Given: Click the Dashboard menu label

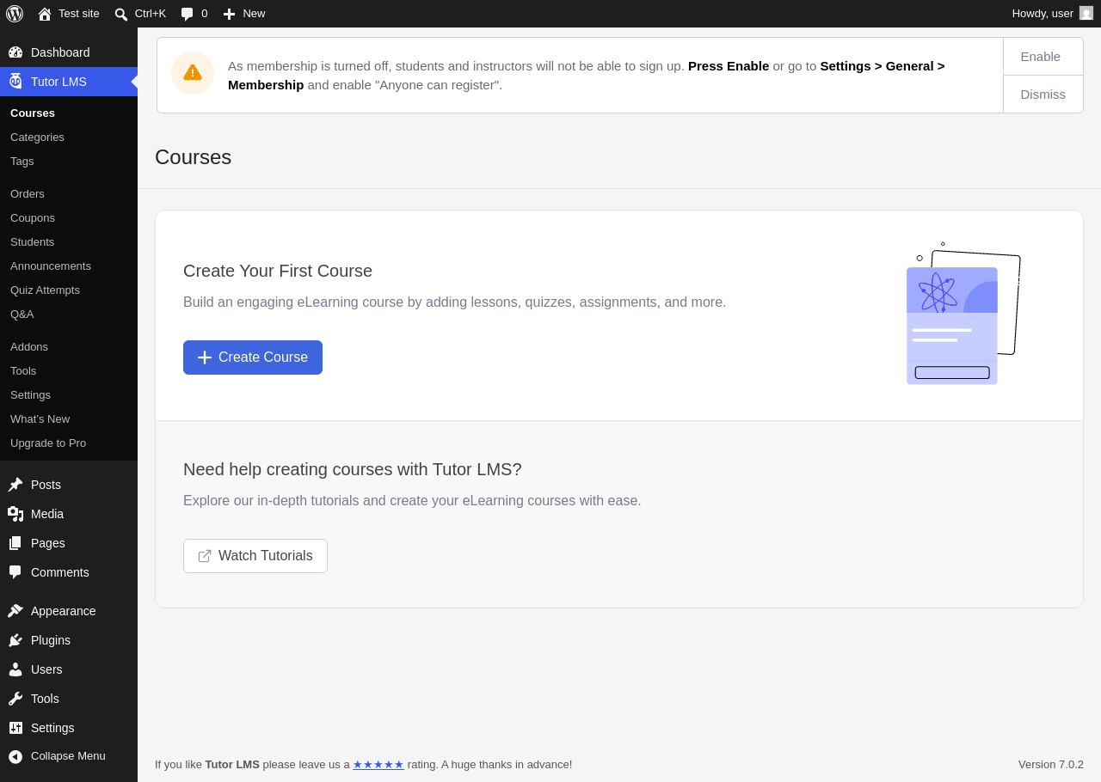Looking at the screenshot, I should point(60,52).
